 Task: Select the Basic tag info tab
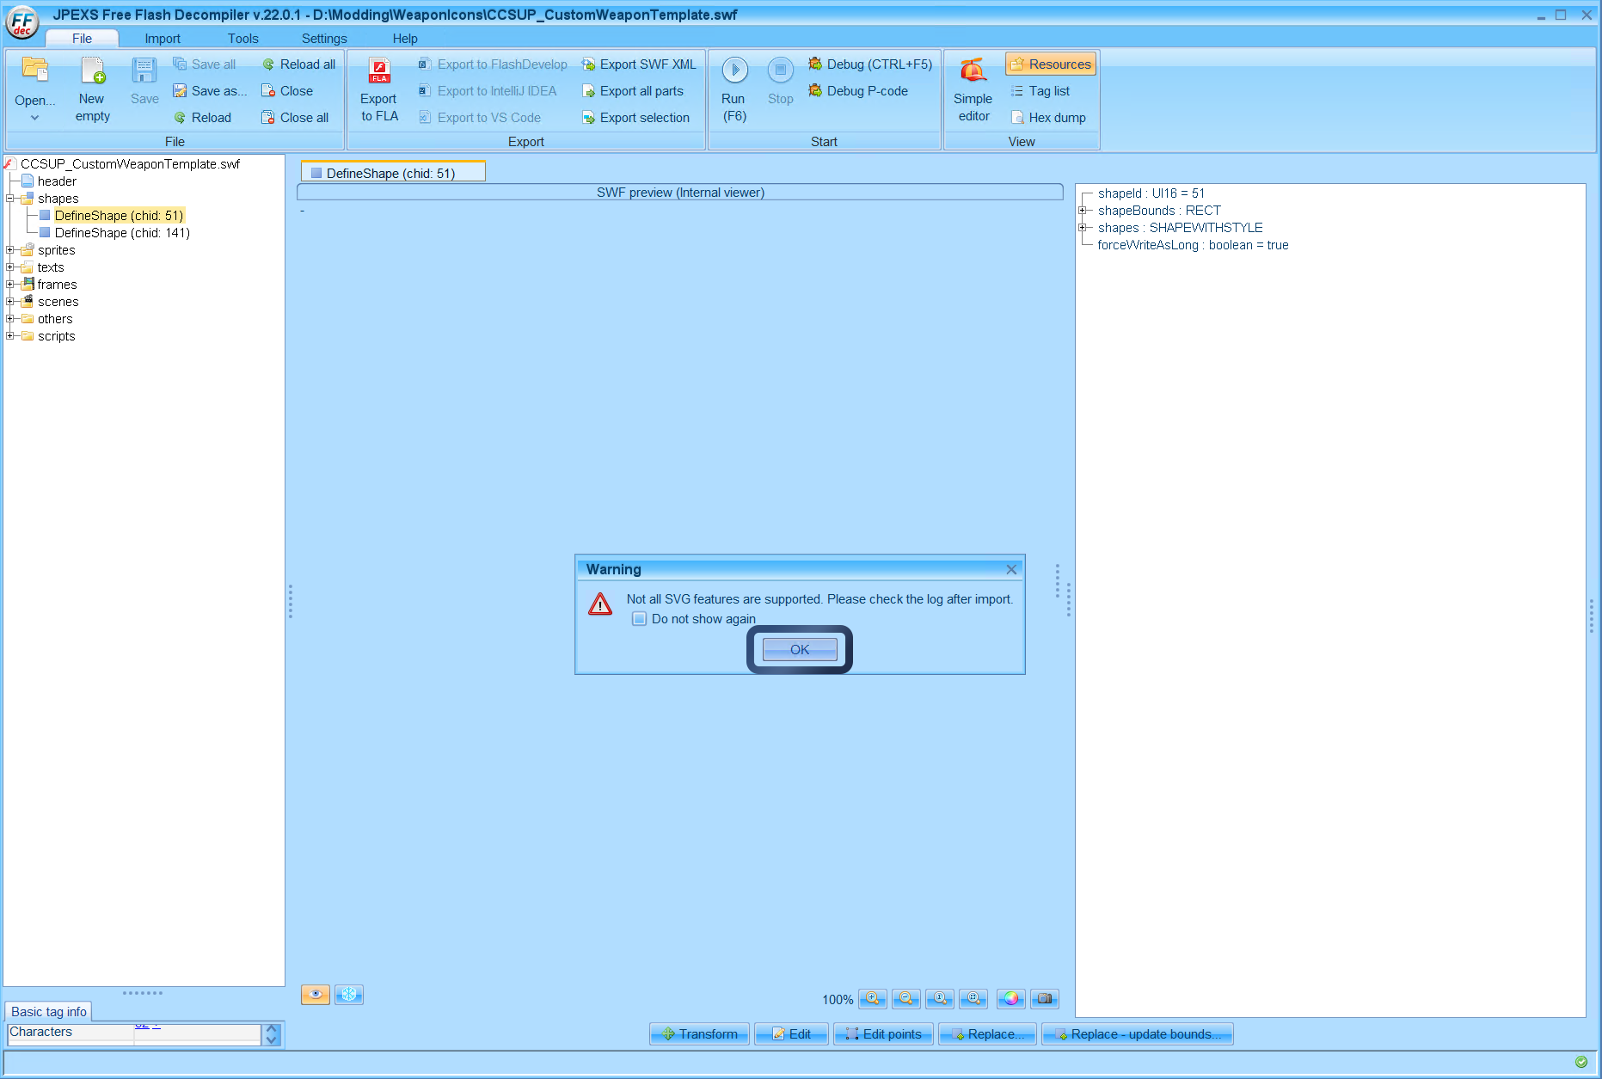click(48, 1011)
